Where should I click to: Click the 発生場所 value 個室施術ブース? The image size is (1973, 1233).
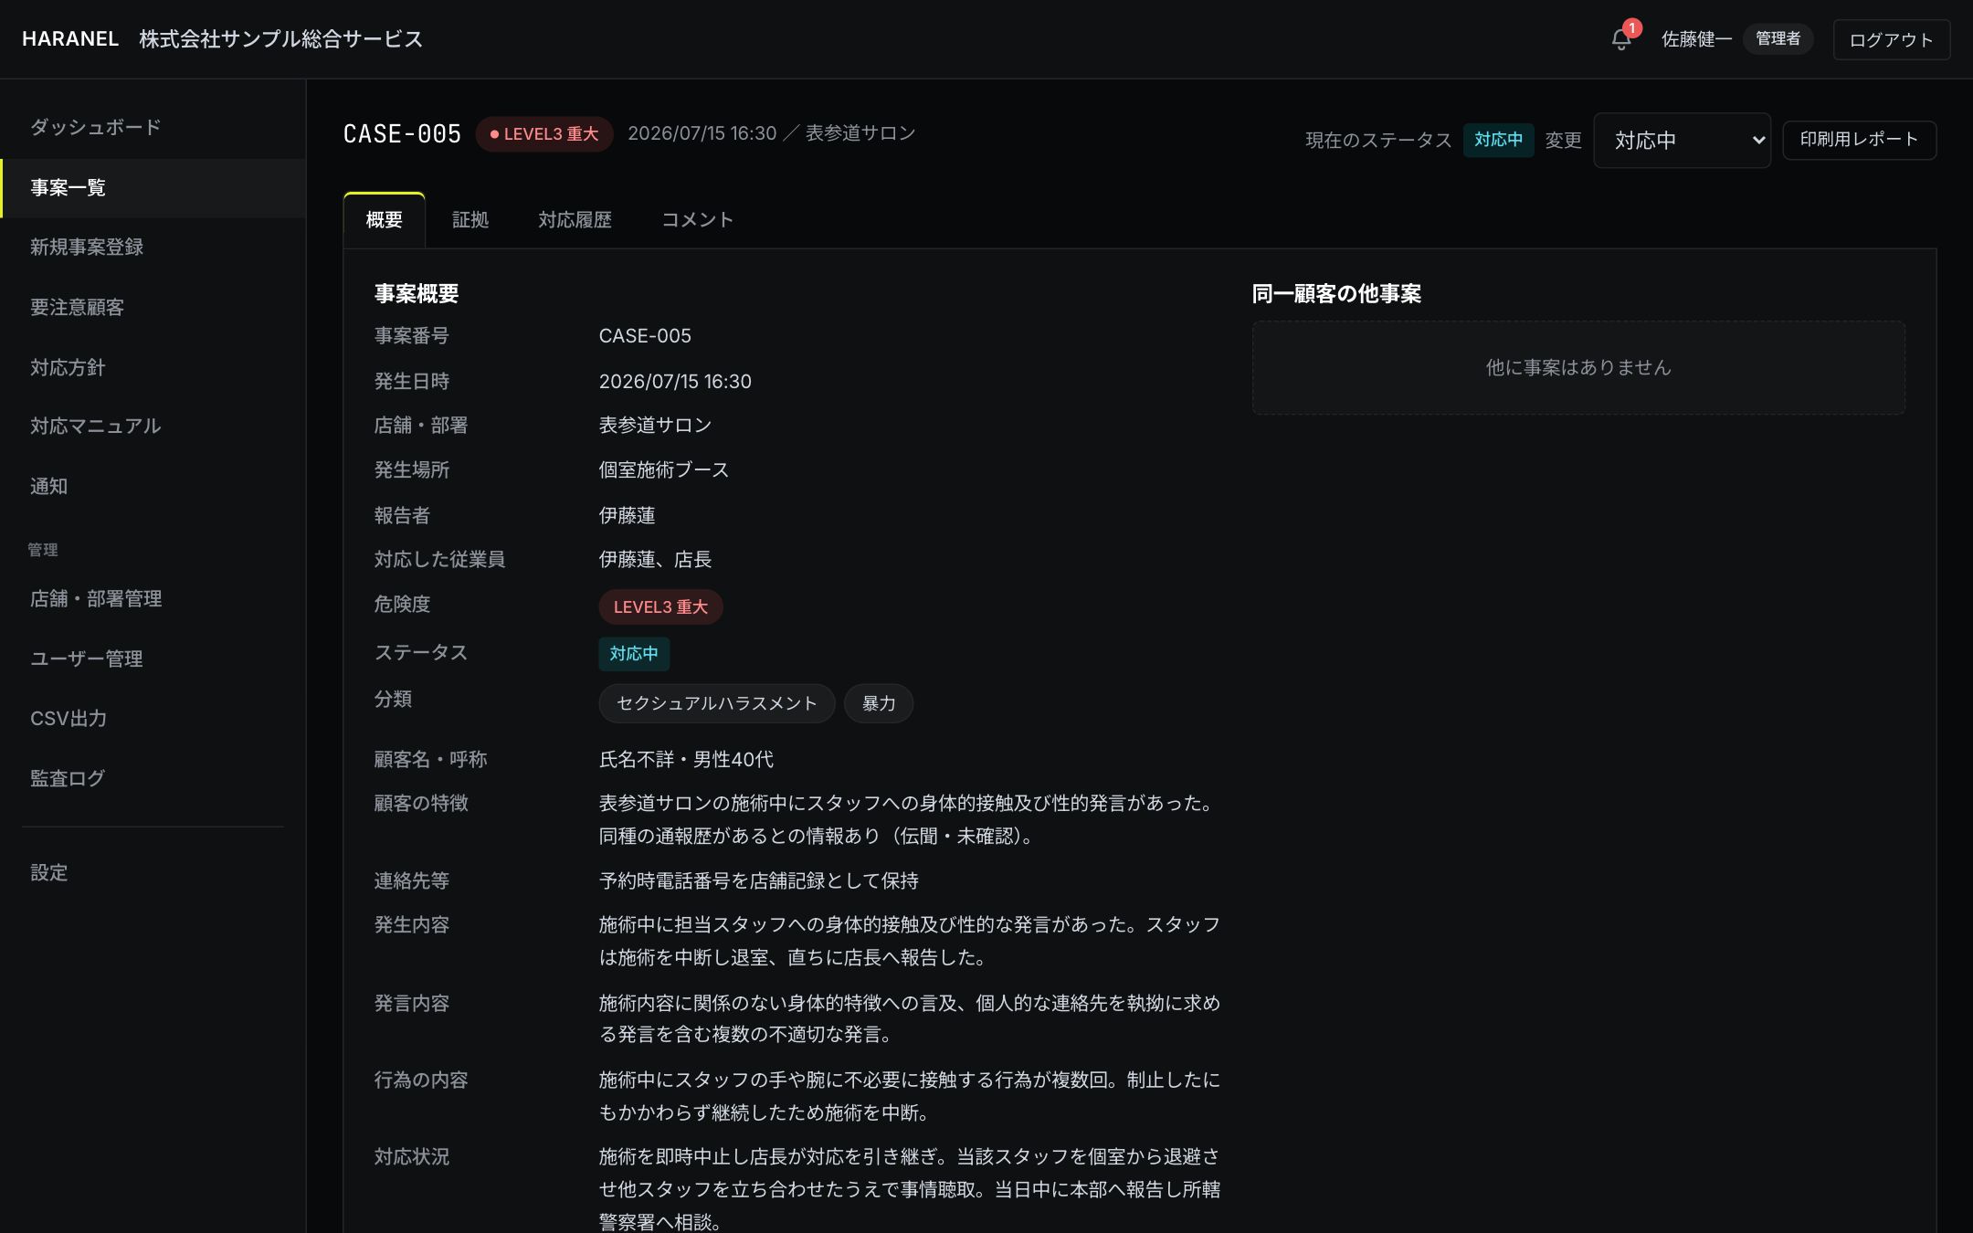pyautogui.click(x=664, y=470)
